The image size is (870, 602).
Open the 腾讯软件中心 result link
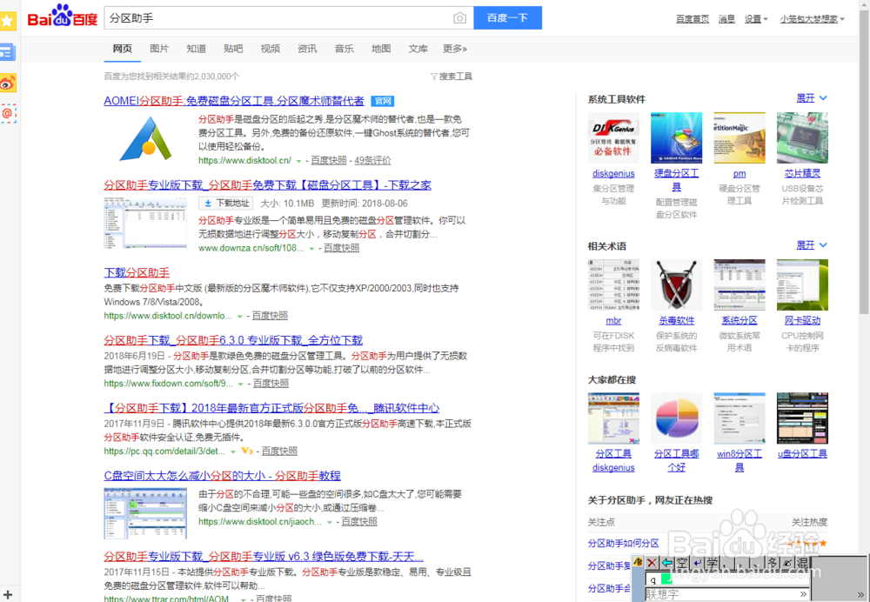(x=271, y=408)
